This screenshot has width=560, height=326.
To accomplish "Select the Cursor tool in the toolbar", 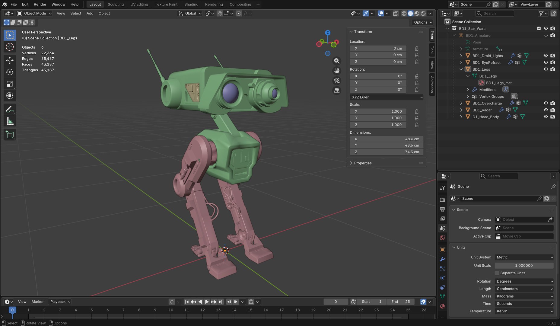I will (10, 47).
